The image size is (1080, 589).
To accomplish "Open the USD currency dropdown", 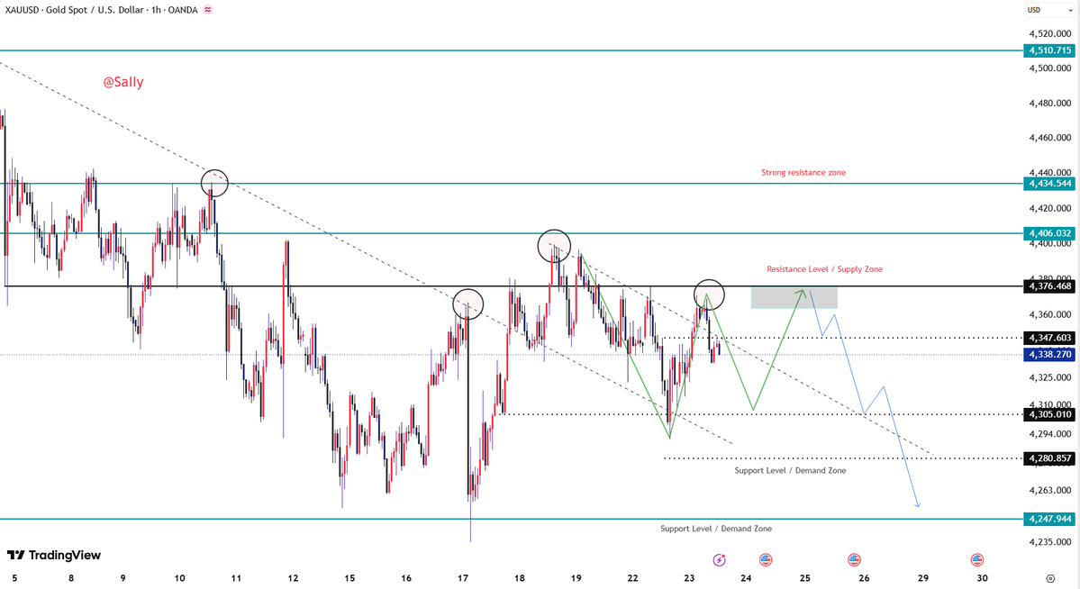I will 1049,10.
